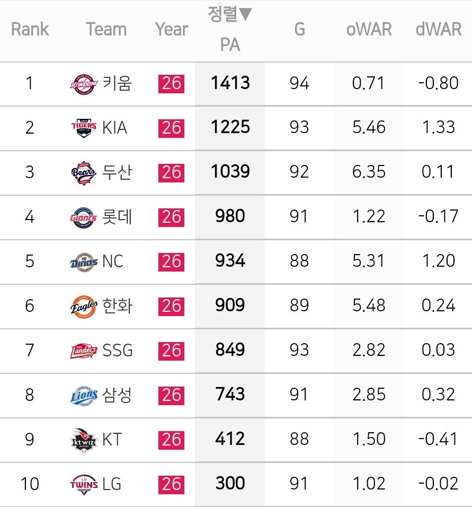Sort by the dWAR column header
The height and width of the screenshot is (507, 472).
(439, 29)
